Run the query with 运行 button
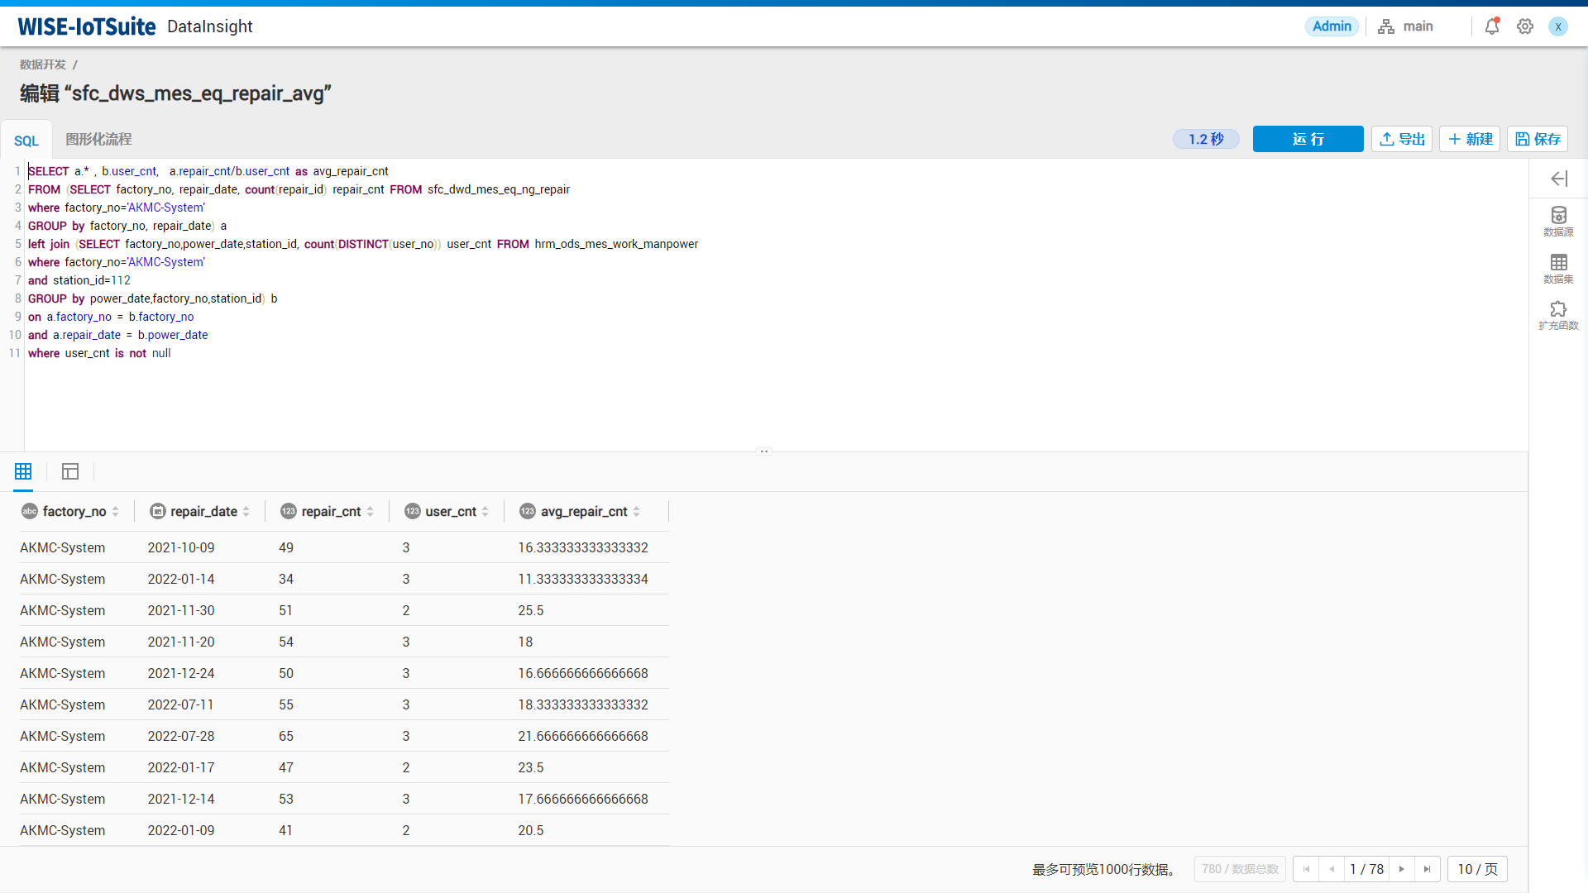This screenshot has height=893, width=1588. tap(1308, 139)
